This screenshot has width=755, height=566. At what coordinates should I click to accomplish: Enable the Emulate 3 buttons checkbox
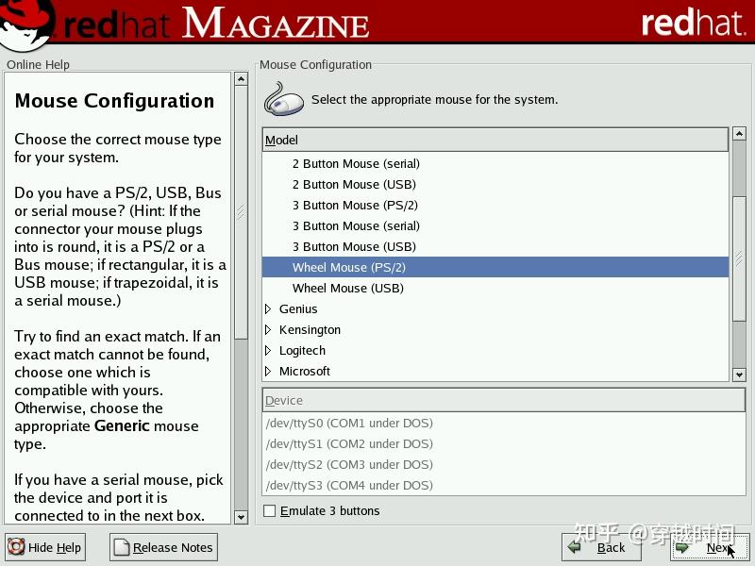[x=269, y=511]
